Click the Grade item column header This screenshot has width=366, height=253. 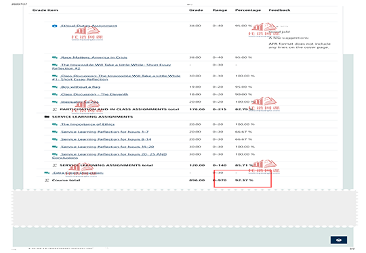tap(45, 10)
